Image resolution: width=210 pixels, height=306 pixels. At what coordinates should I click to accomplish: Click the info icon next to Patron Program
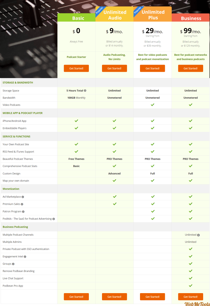[23, 212]
